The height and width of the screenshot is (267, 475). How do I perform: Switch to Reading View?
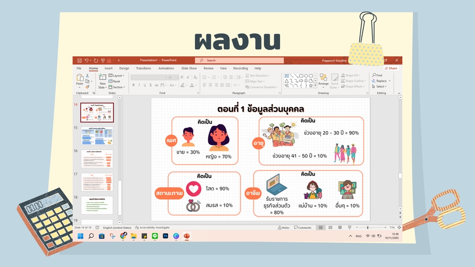340,227
